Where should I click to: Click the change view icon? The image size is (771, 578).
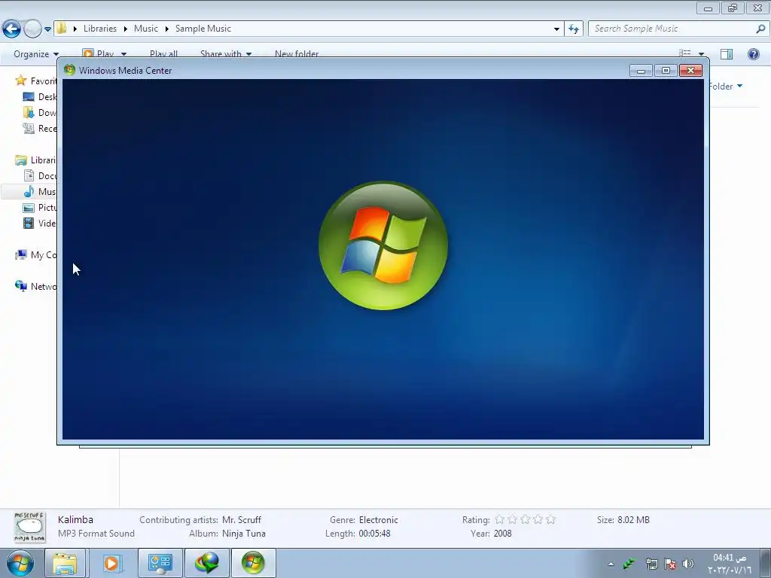[x=685, y=53]
